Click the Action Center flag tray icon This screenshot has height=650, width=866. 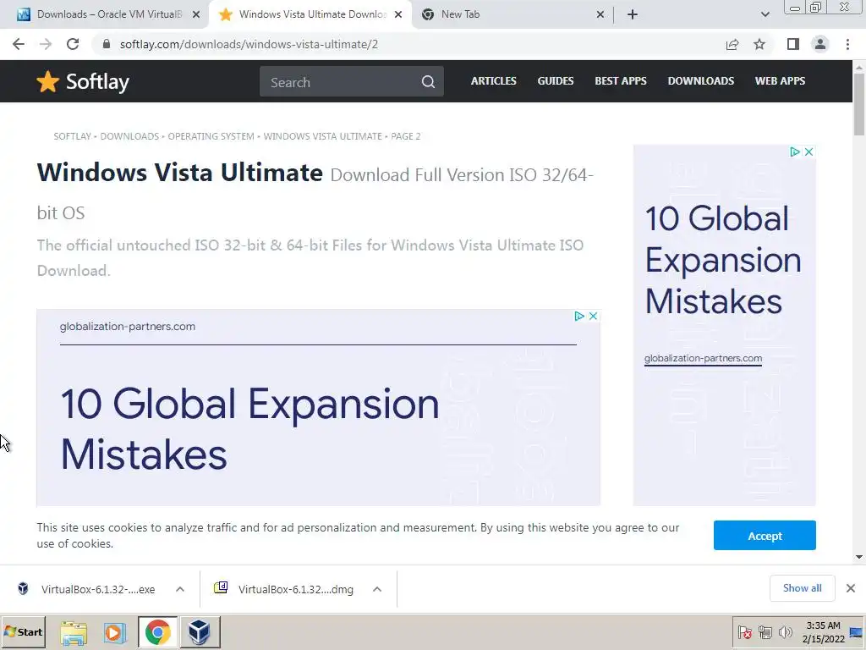[x=744, y=632]
